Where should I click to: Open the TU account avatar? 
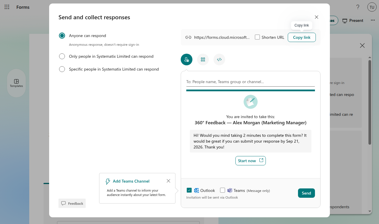[x=372, y=7]
